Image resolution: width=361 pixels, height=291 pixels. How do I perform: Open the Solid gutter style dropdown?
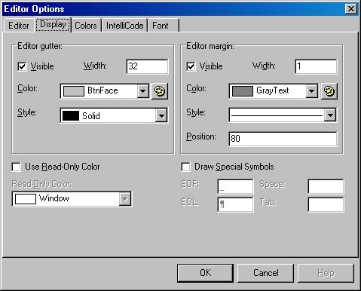pyautogui.click(x=161, y=115)
